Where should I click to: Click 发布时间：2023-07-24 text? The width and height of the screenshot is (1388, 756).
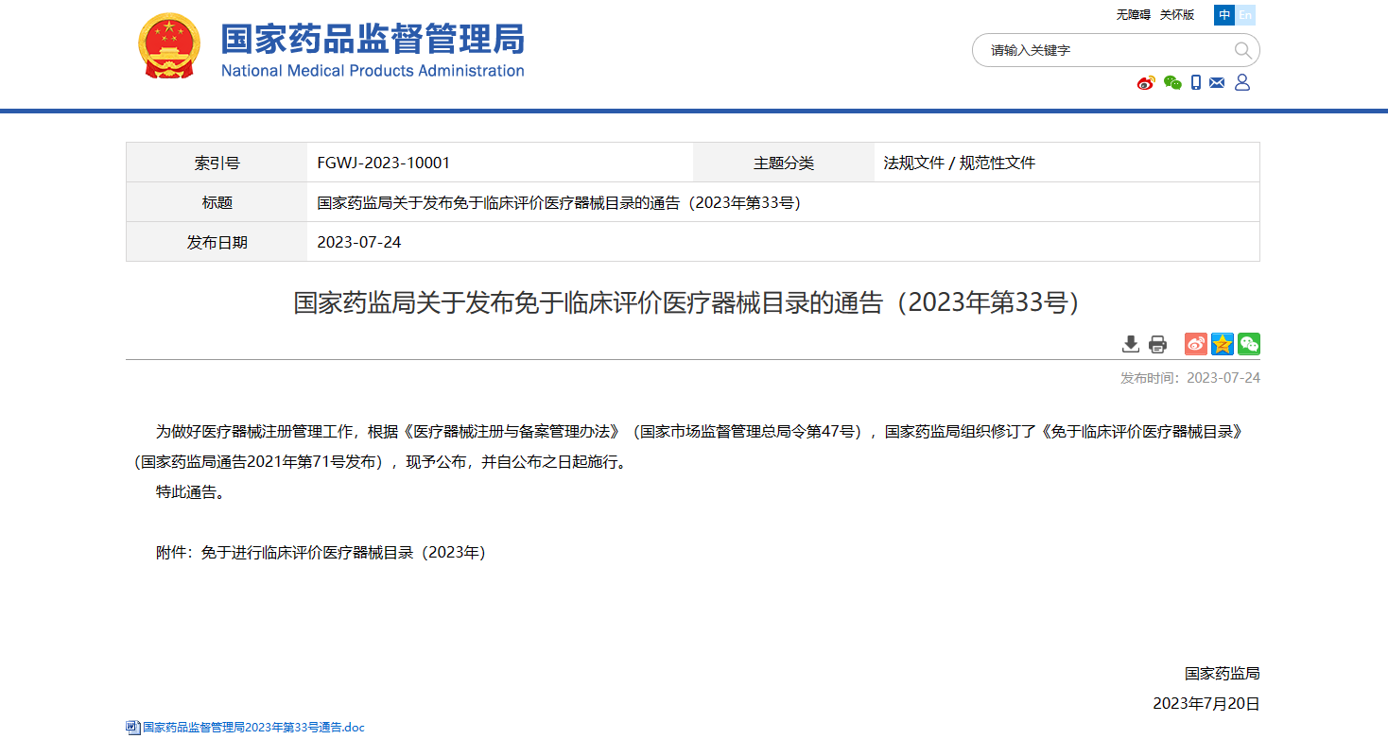coord(1190,378)
